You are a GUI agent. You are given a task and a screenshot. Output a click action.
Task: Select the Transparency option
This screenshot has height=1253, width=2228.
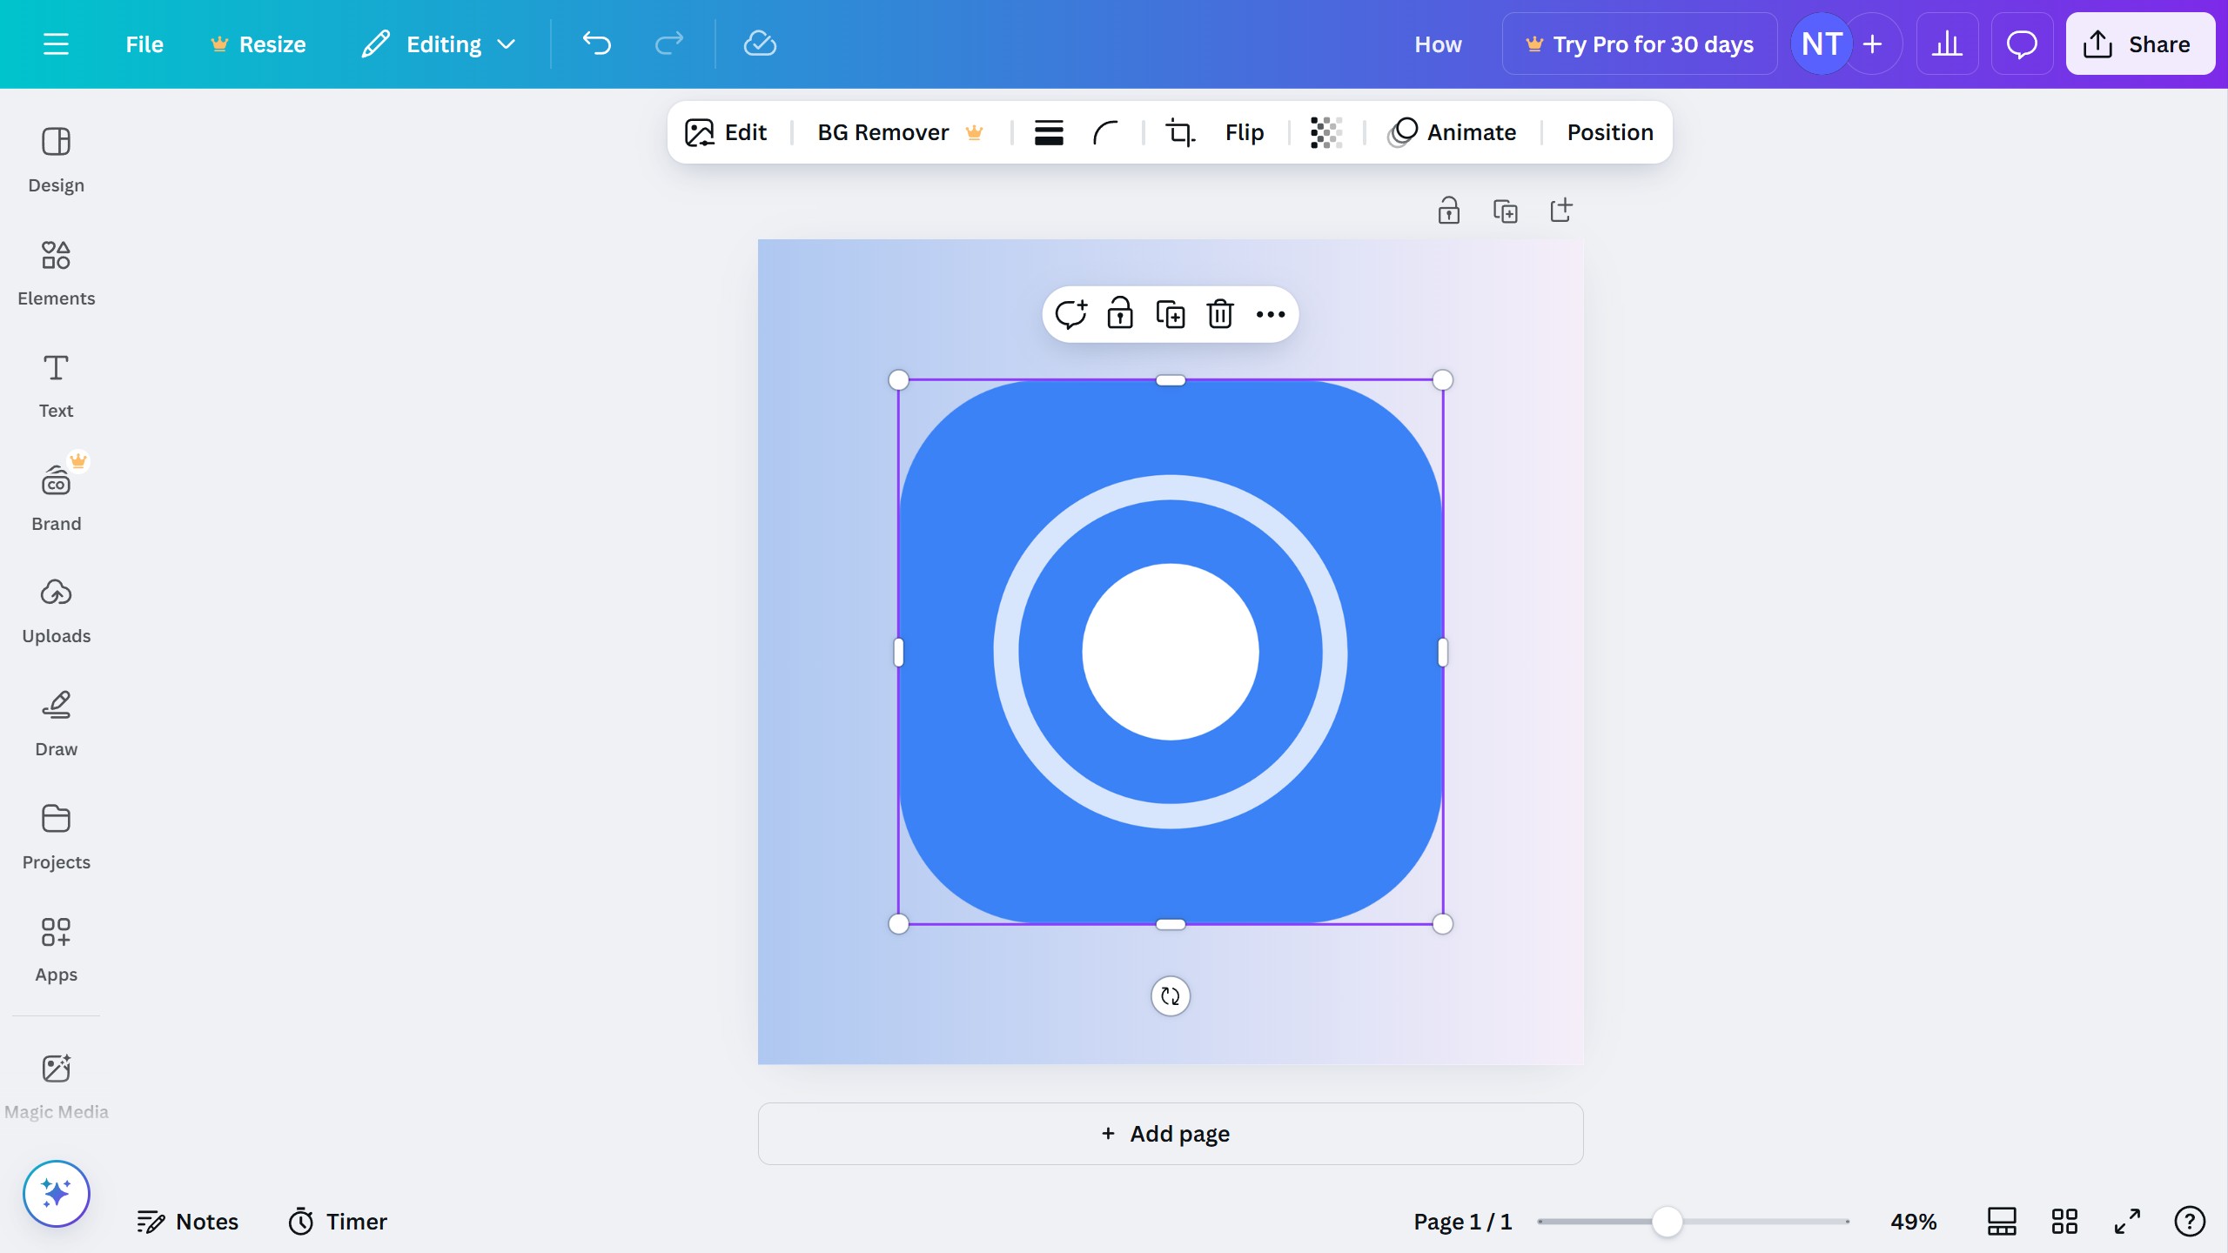click(x=1325, y=132)
